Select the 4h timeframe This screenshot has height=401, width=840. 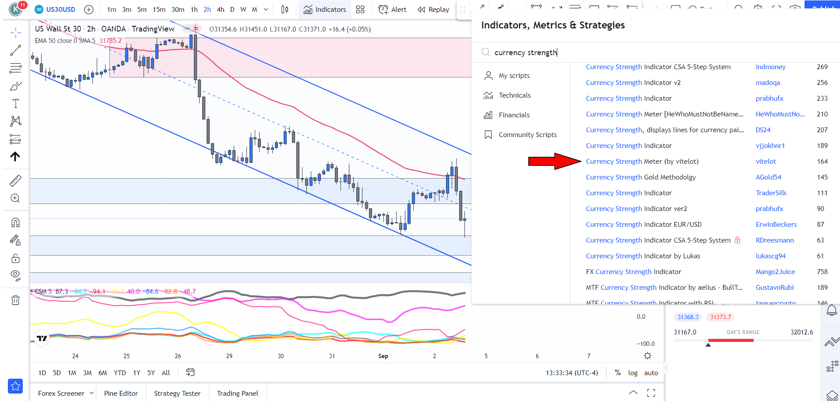(x=221, y=10)
